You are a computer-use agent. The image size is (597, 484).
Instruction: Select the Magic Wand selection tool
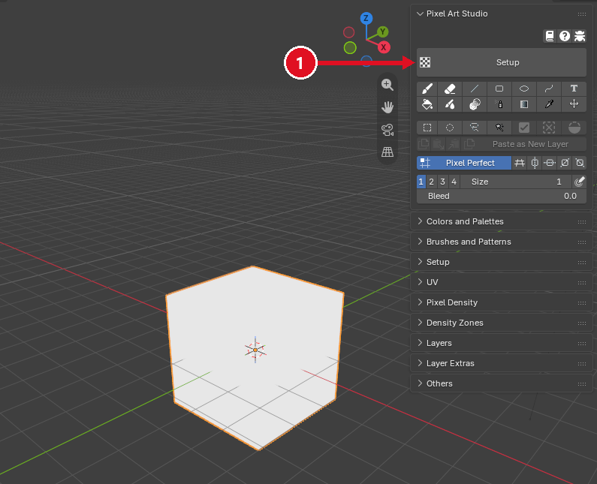(499, 128)
